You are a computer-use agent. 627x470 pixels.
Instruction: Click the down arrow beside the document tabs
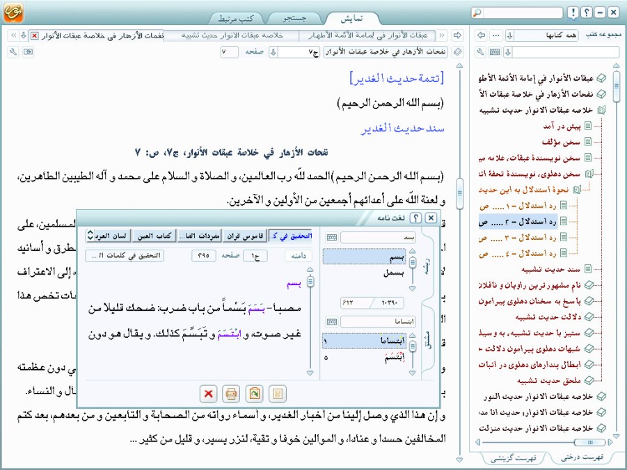pos(24,35)
